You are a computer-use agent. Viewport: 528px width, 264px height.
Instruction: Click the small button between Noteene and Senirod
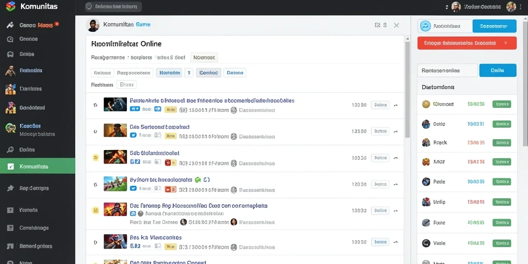point(189,73)
